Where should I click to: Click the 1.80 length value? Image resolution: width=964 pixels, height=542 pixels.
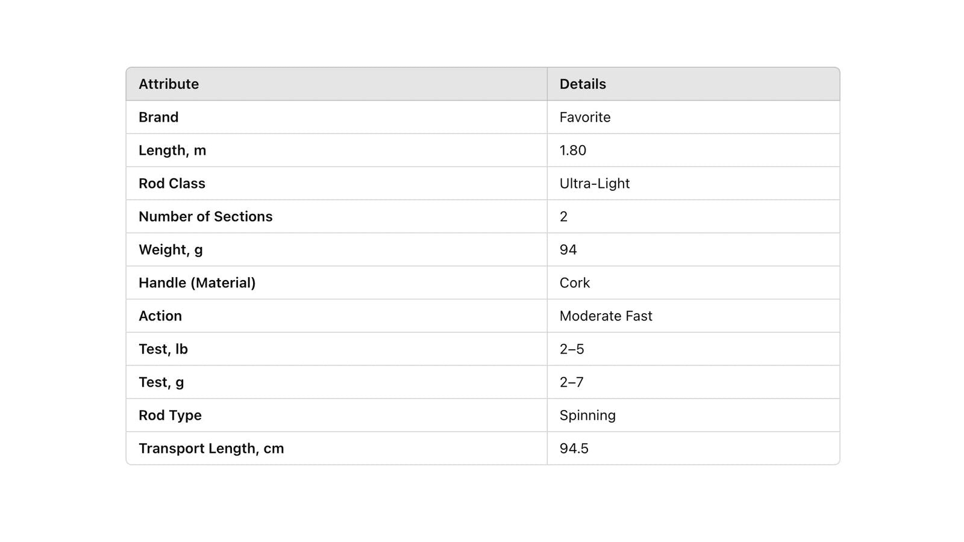click(x=573, y=150)
